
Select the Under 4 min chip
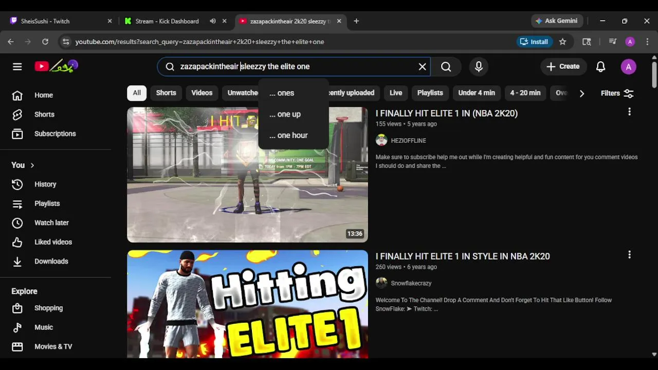(x=477, y=93)
